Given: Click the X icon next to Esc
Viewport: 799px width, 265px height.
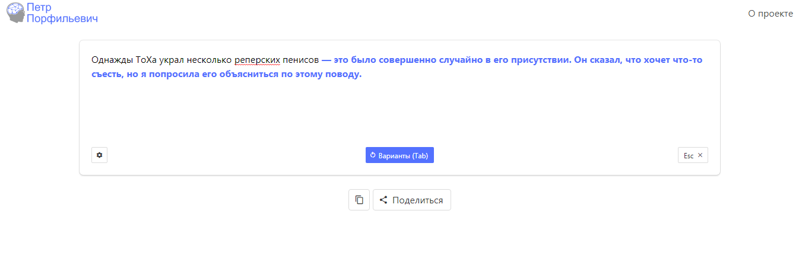Looking at the screenshot, I should click(x=700, y=155).
